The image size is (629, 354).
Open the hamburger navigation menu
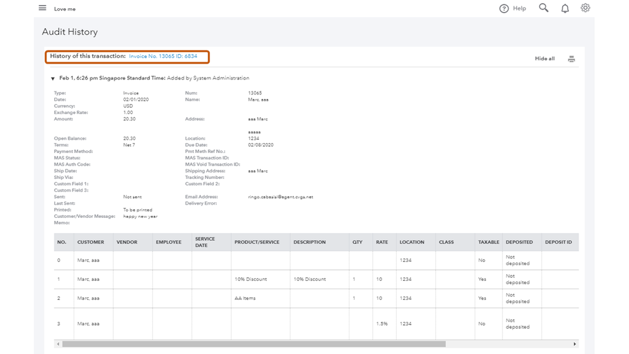42,8
